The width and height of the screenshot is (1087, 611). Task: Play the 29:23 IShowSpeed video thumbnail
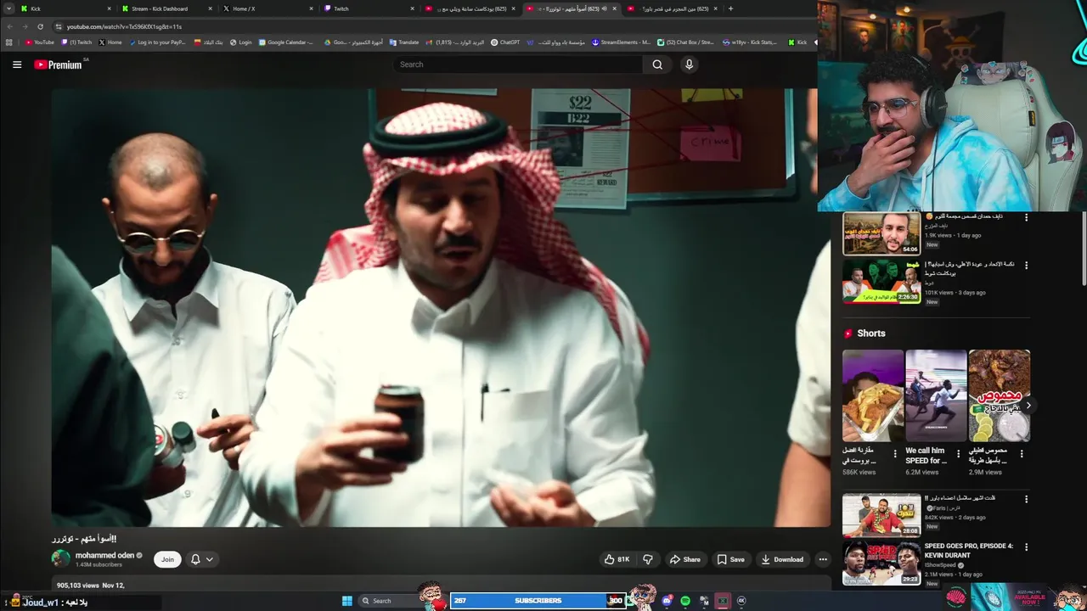tap(881, 563)
